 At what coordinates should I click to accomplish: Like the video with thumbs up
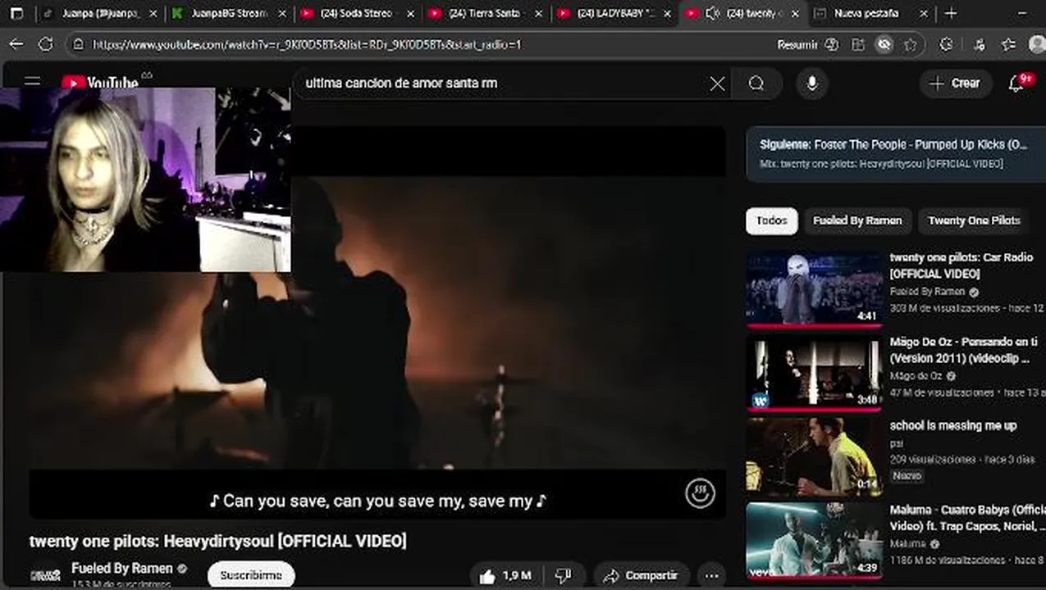[487, 576]
